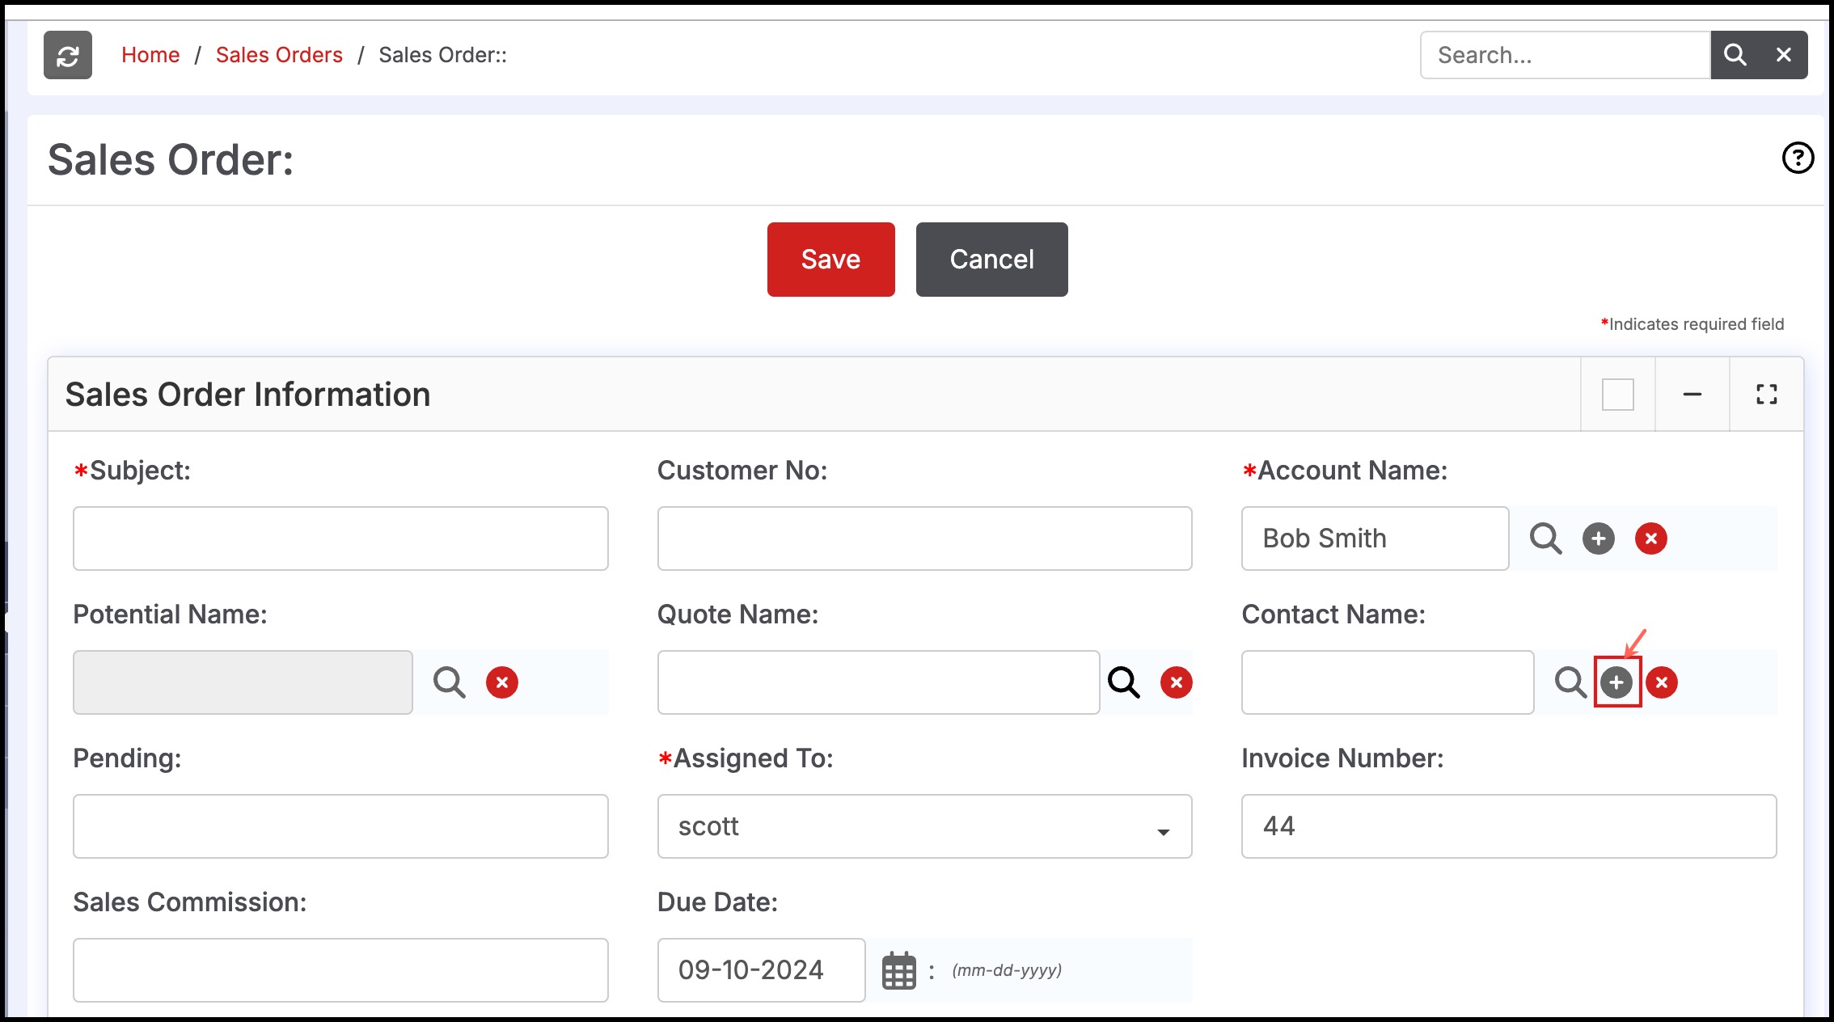Click the Invoice Number field showing 44
The width and height of the screenshot is (1834, 1022).
pos(1509,826)
